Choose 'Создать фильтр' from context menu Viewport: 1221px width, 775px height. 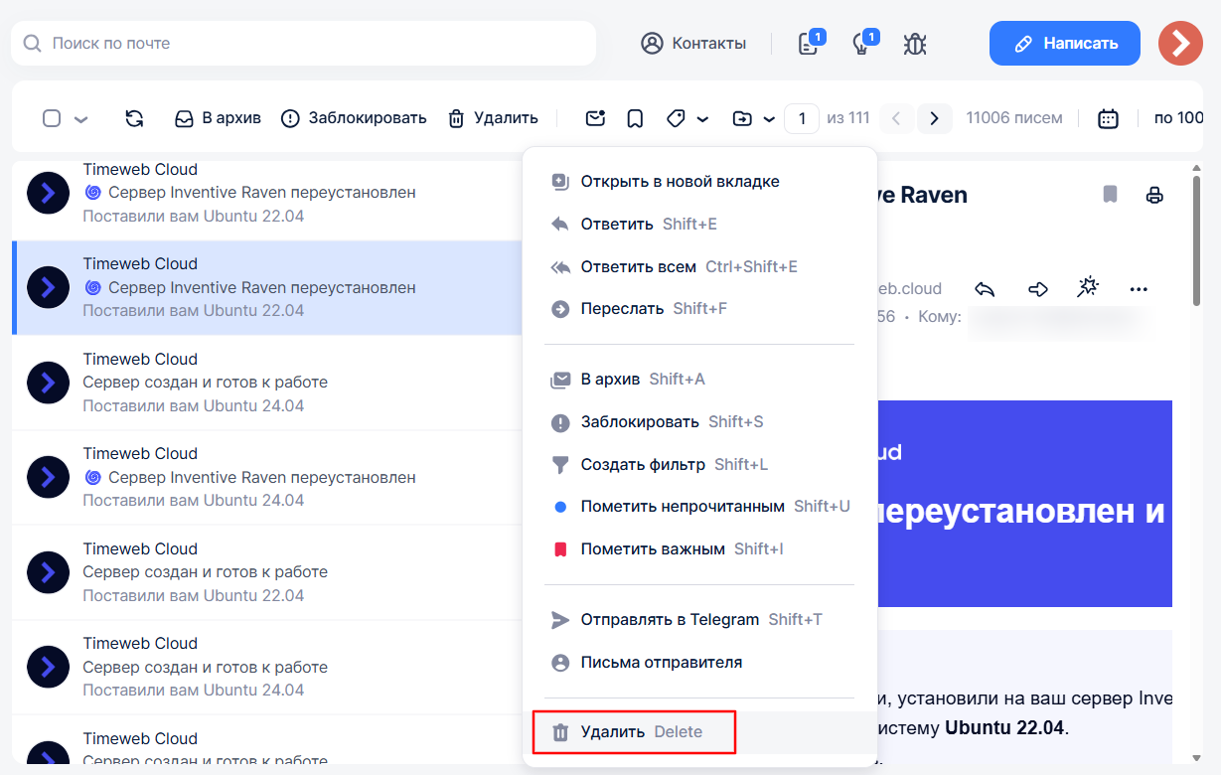click(643, 464)
